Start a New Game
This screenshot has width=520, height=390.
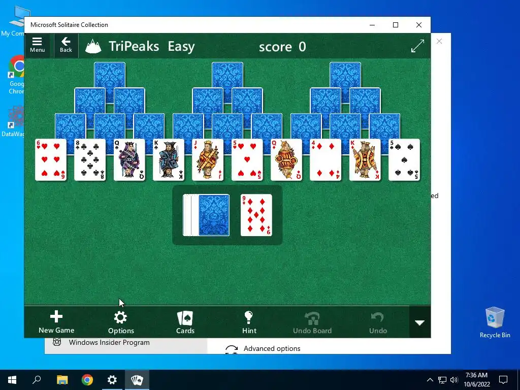click(56, 322)
